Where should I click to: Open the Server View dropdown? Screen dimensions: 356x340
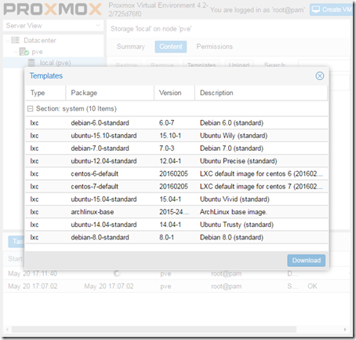[53, 26]
